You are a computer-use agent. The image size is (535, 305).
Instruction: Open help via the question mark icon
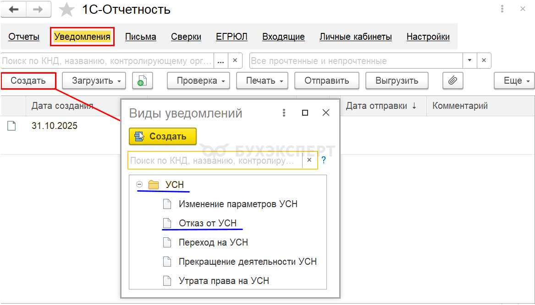pos(324,160)
